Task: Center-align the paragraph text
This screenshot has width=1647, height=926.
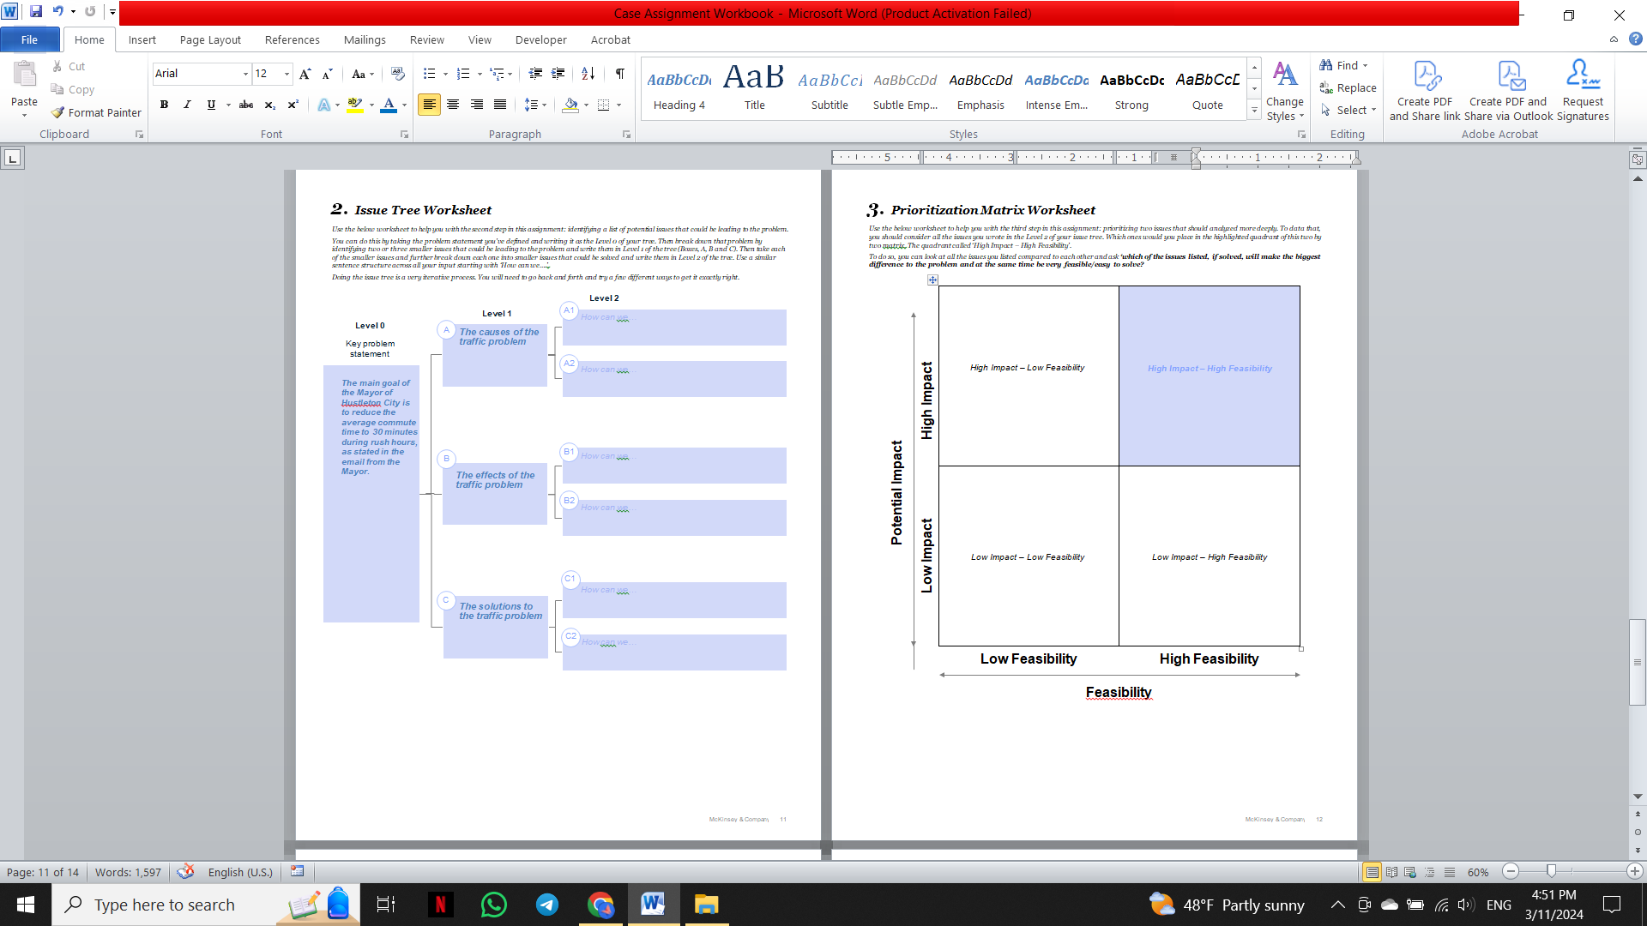Action: 453,105
